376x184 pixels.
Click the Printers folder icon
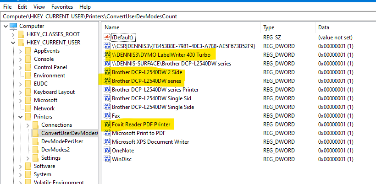pos(28,117)
